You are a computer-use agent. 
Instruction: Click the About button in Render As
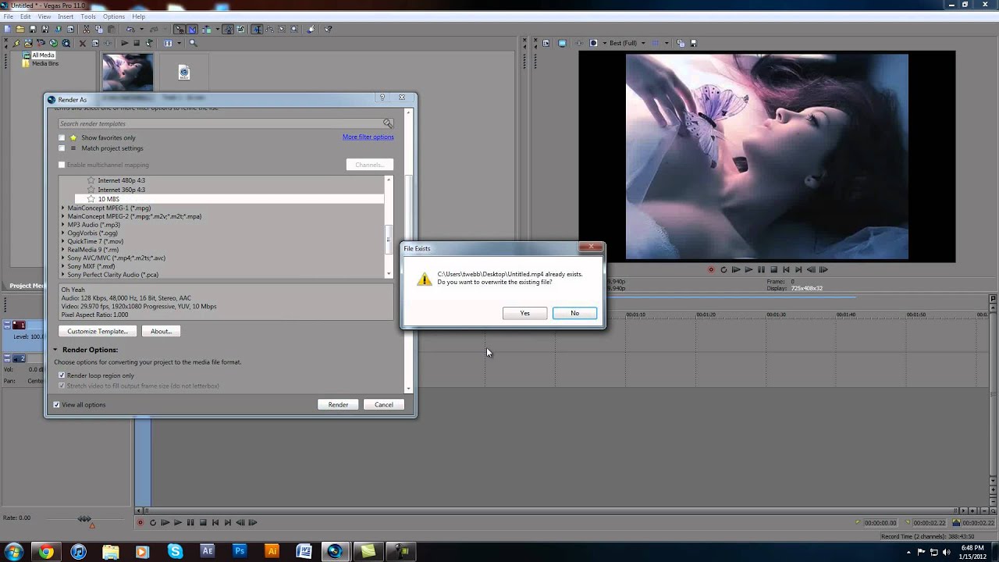161,332
